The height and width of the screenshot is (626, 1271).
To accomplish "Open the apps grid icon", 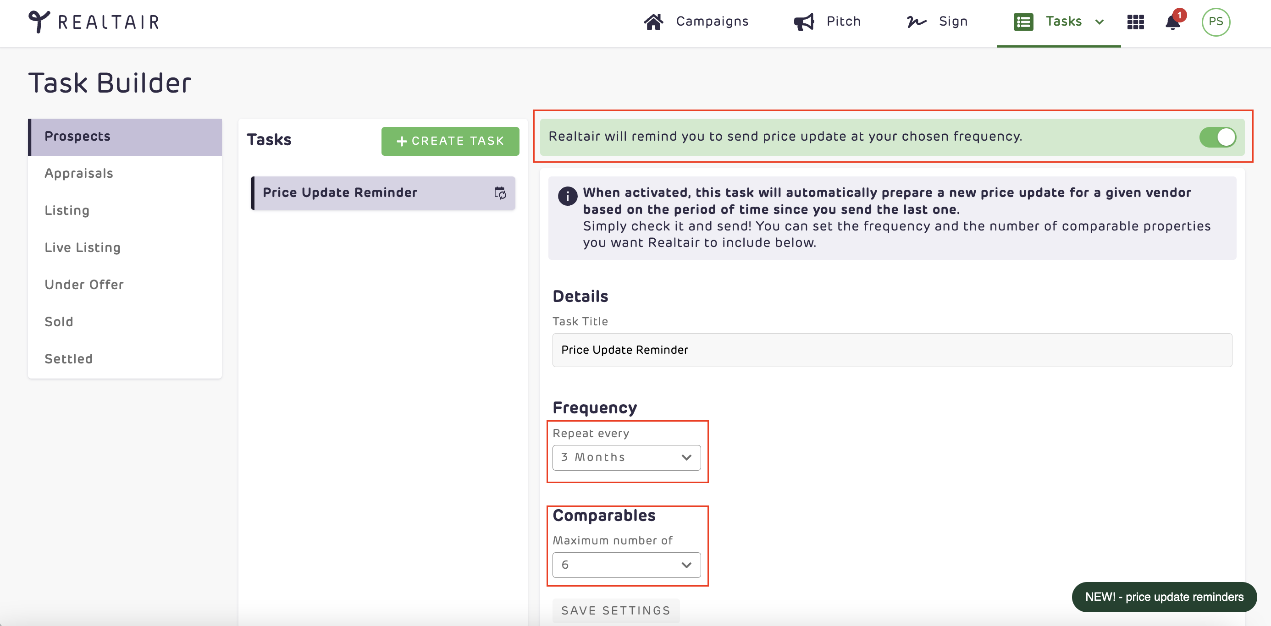I will tap(1135, 22).
